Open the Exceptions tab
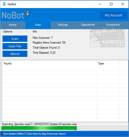 [x=113, y=25]
